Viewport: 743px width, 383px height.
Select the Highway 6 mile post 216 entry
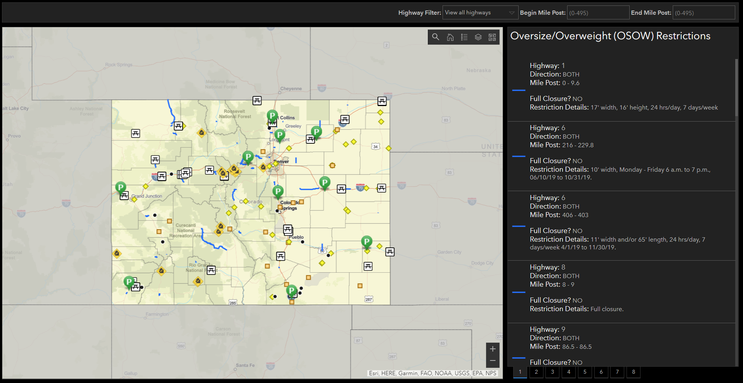tap(621, 152)
